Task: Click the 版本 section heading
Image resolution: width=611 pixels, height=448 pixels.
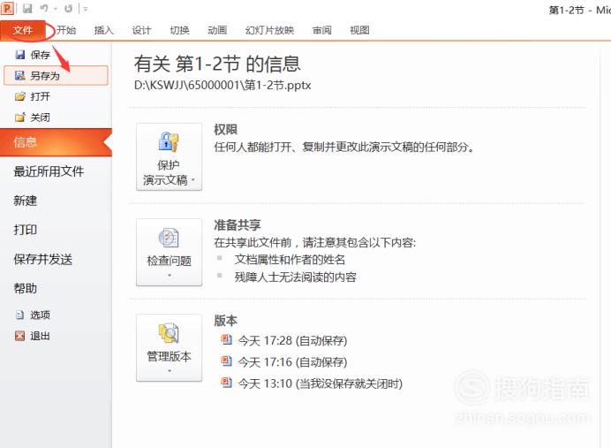Action: [226, 321]
